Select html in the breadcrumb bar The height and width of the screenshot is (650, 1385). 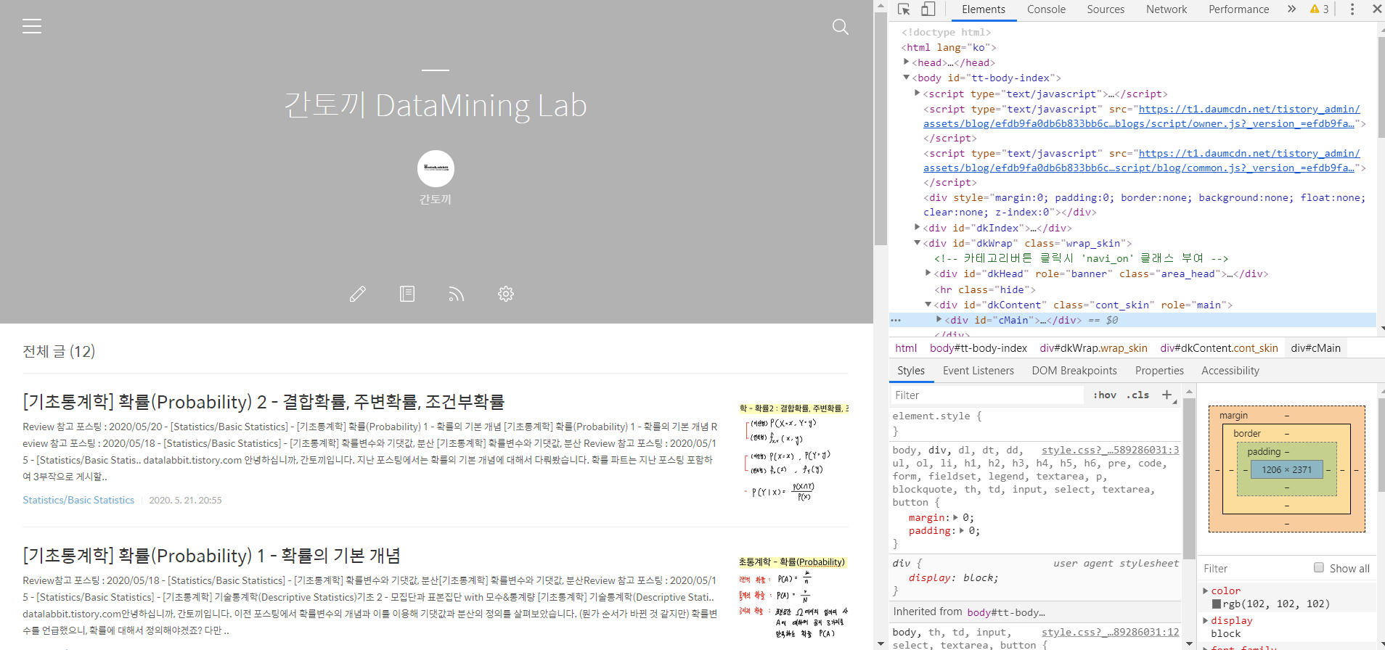(x=906, y=348)
